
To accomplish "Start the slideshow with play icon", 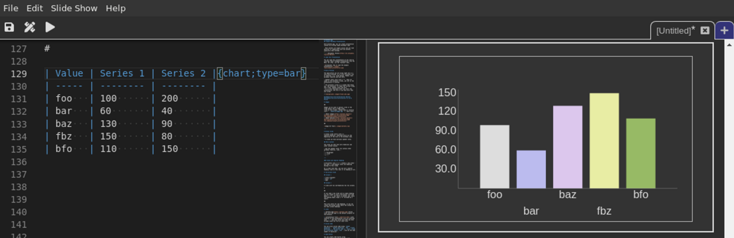I will tap(50, 27).
